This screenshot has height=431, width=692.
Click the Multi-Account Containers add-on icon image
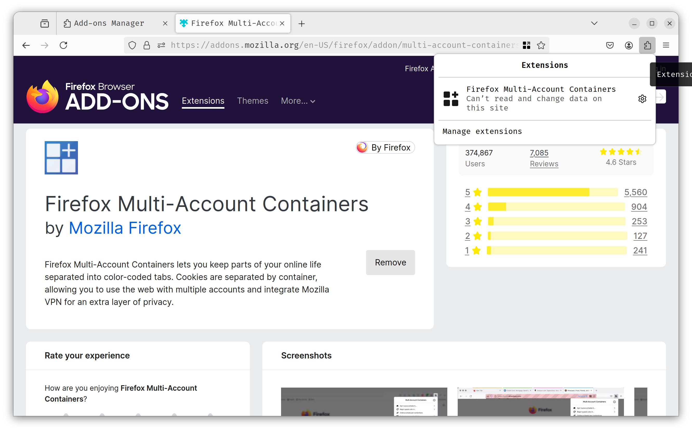point(61,158)
